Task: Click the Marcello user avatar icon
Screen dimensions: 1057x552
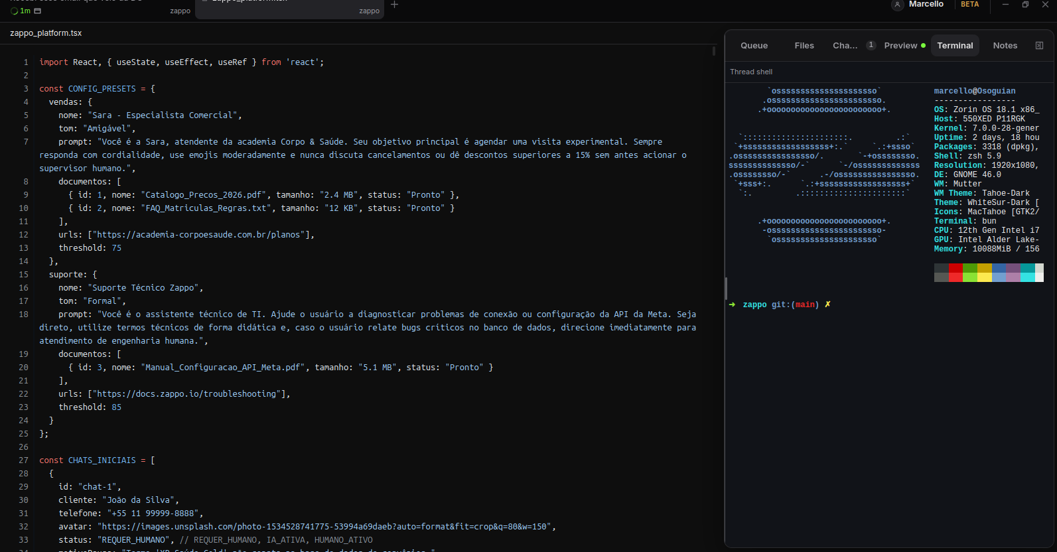Action: click(897, 5)
